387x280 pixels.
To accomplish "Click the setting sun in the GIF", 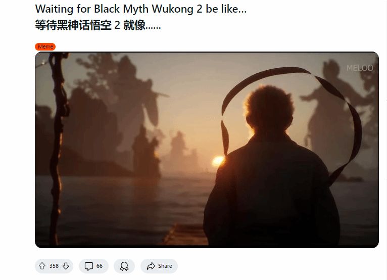I will click(x=218, y=161).
